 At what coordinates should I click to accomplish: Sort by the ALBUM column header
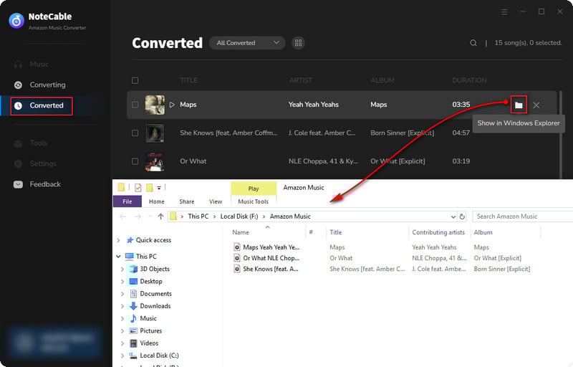click(x=382, y=80)
